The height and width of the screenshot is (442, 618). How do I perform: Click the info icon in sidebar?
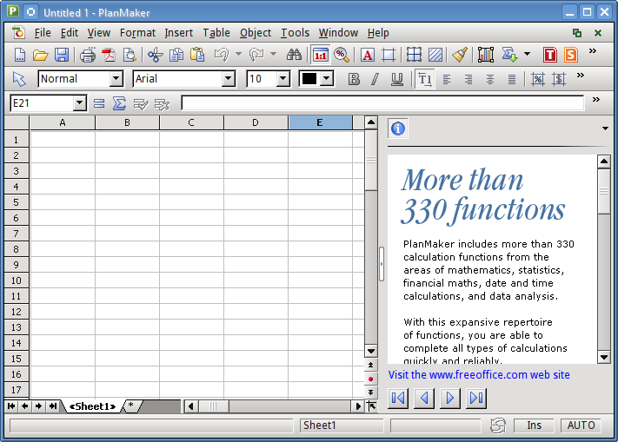[x=398, y=129]
